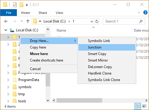Click the Properties icon in title bar

pos(15,5)
